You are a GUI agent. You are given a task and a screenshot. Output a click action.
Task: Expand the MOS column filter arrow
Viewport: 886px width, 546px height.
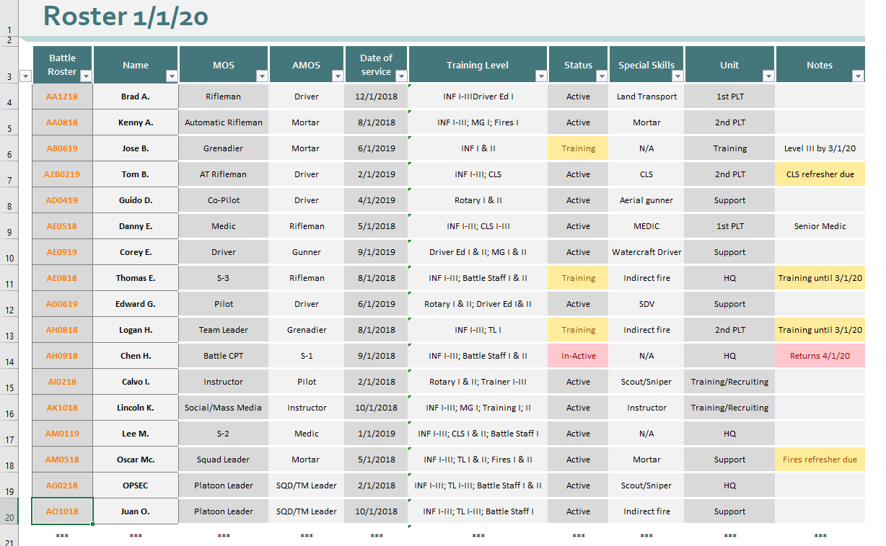[x=263, y=76]
